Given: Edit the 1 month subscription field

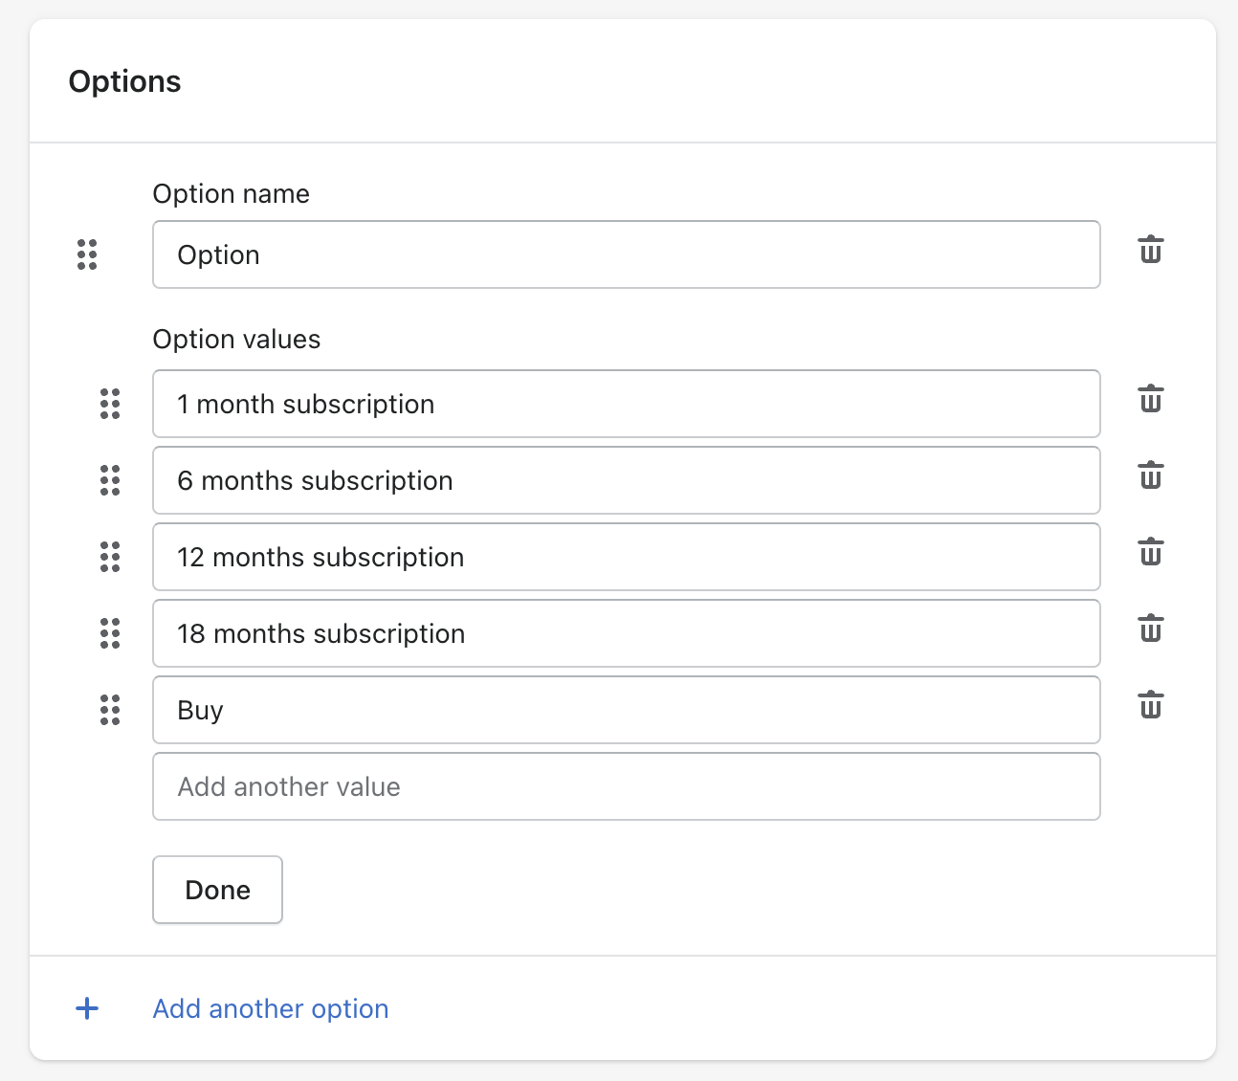Looking at the screenshot, I should [x=627, y=404].
